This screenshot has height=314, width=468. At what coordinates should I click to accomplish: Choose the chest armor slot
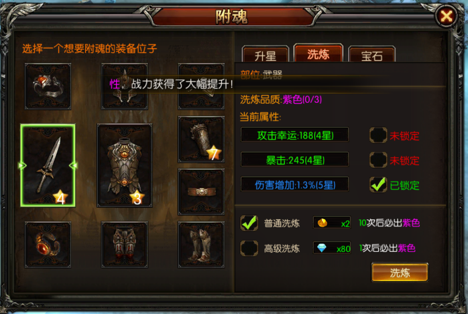(124, 166)
